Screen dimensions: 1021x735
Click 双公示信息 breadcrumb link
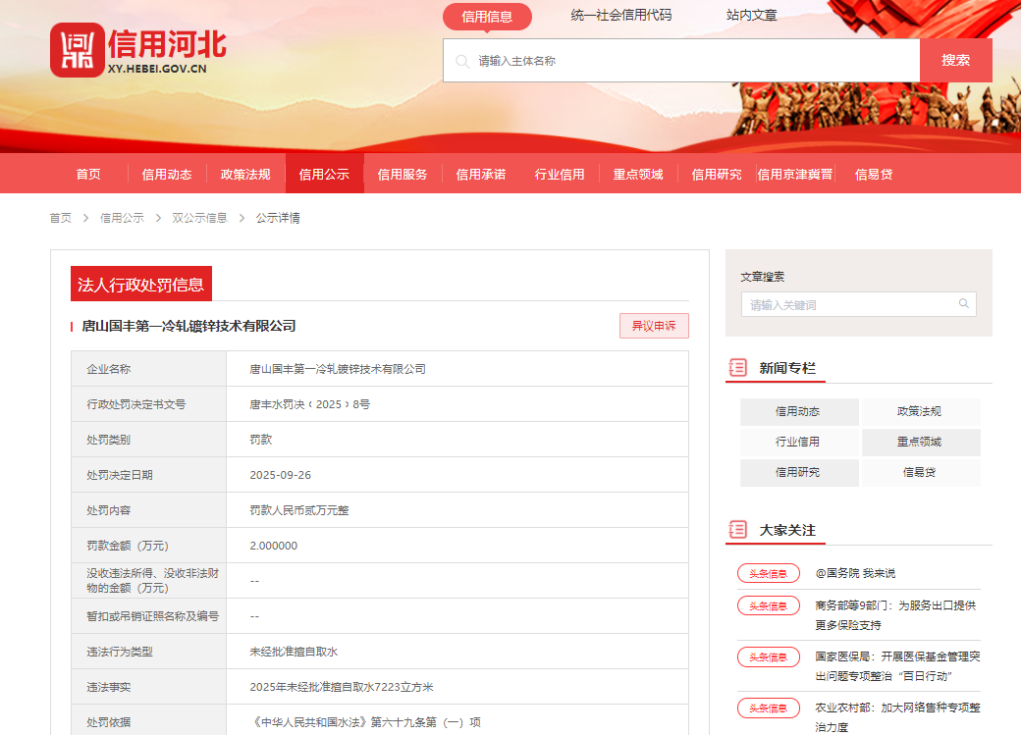tap(199, 218)
